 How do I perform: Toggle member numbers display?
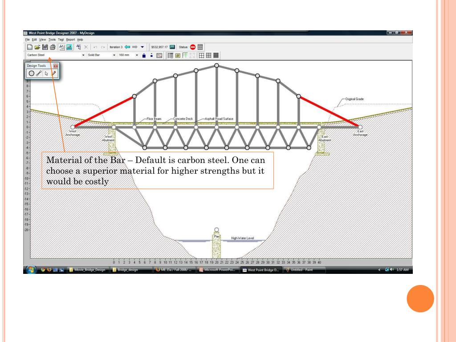[x=178, y=55]
